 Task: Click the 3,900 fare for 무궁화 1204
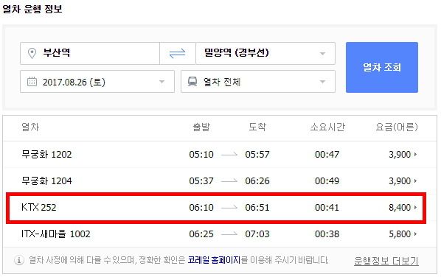[400, 180]
